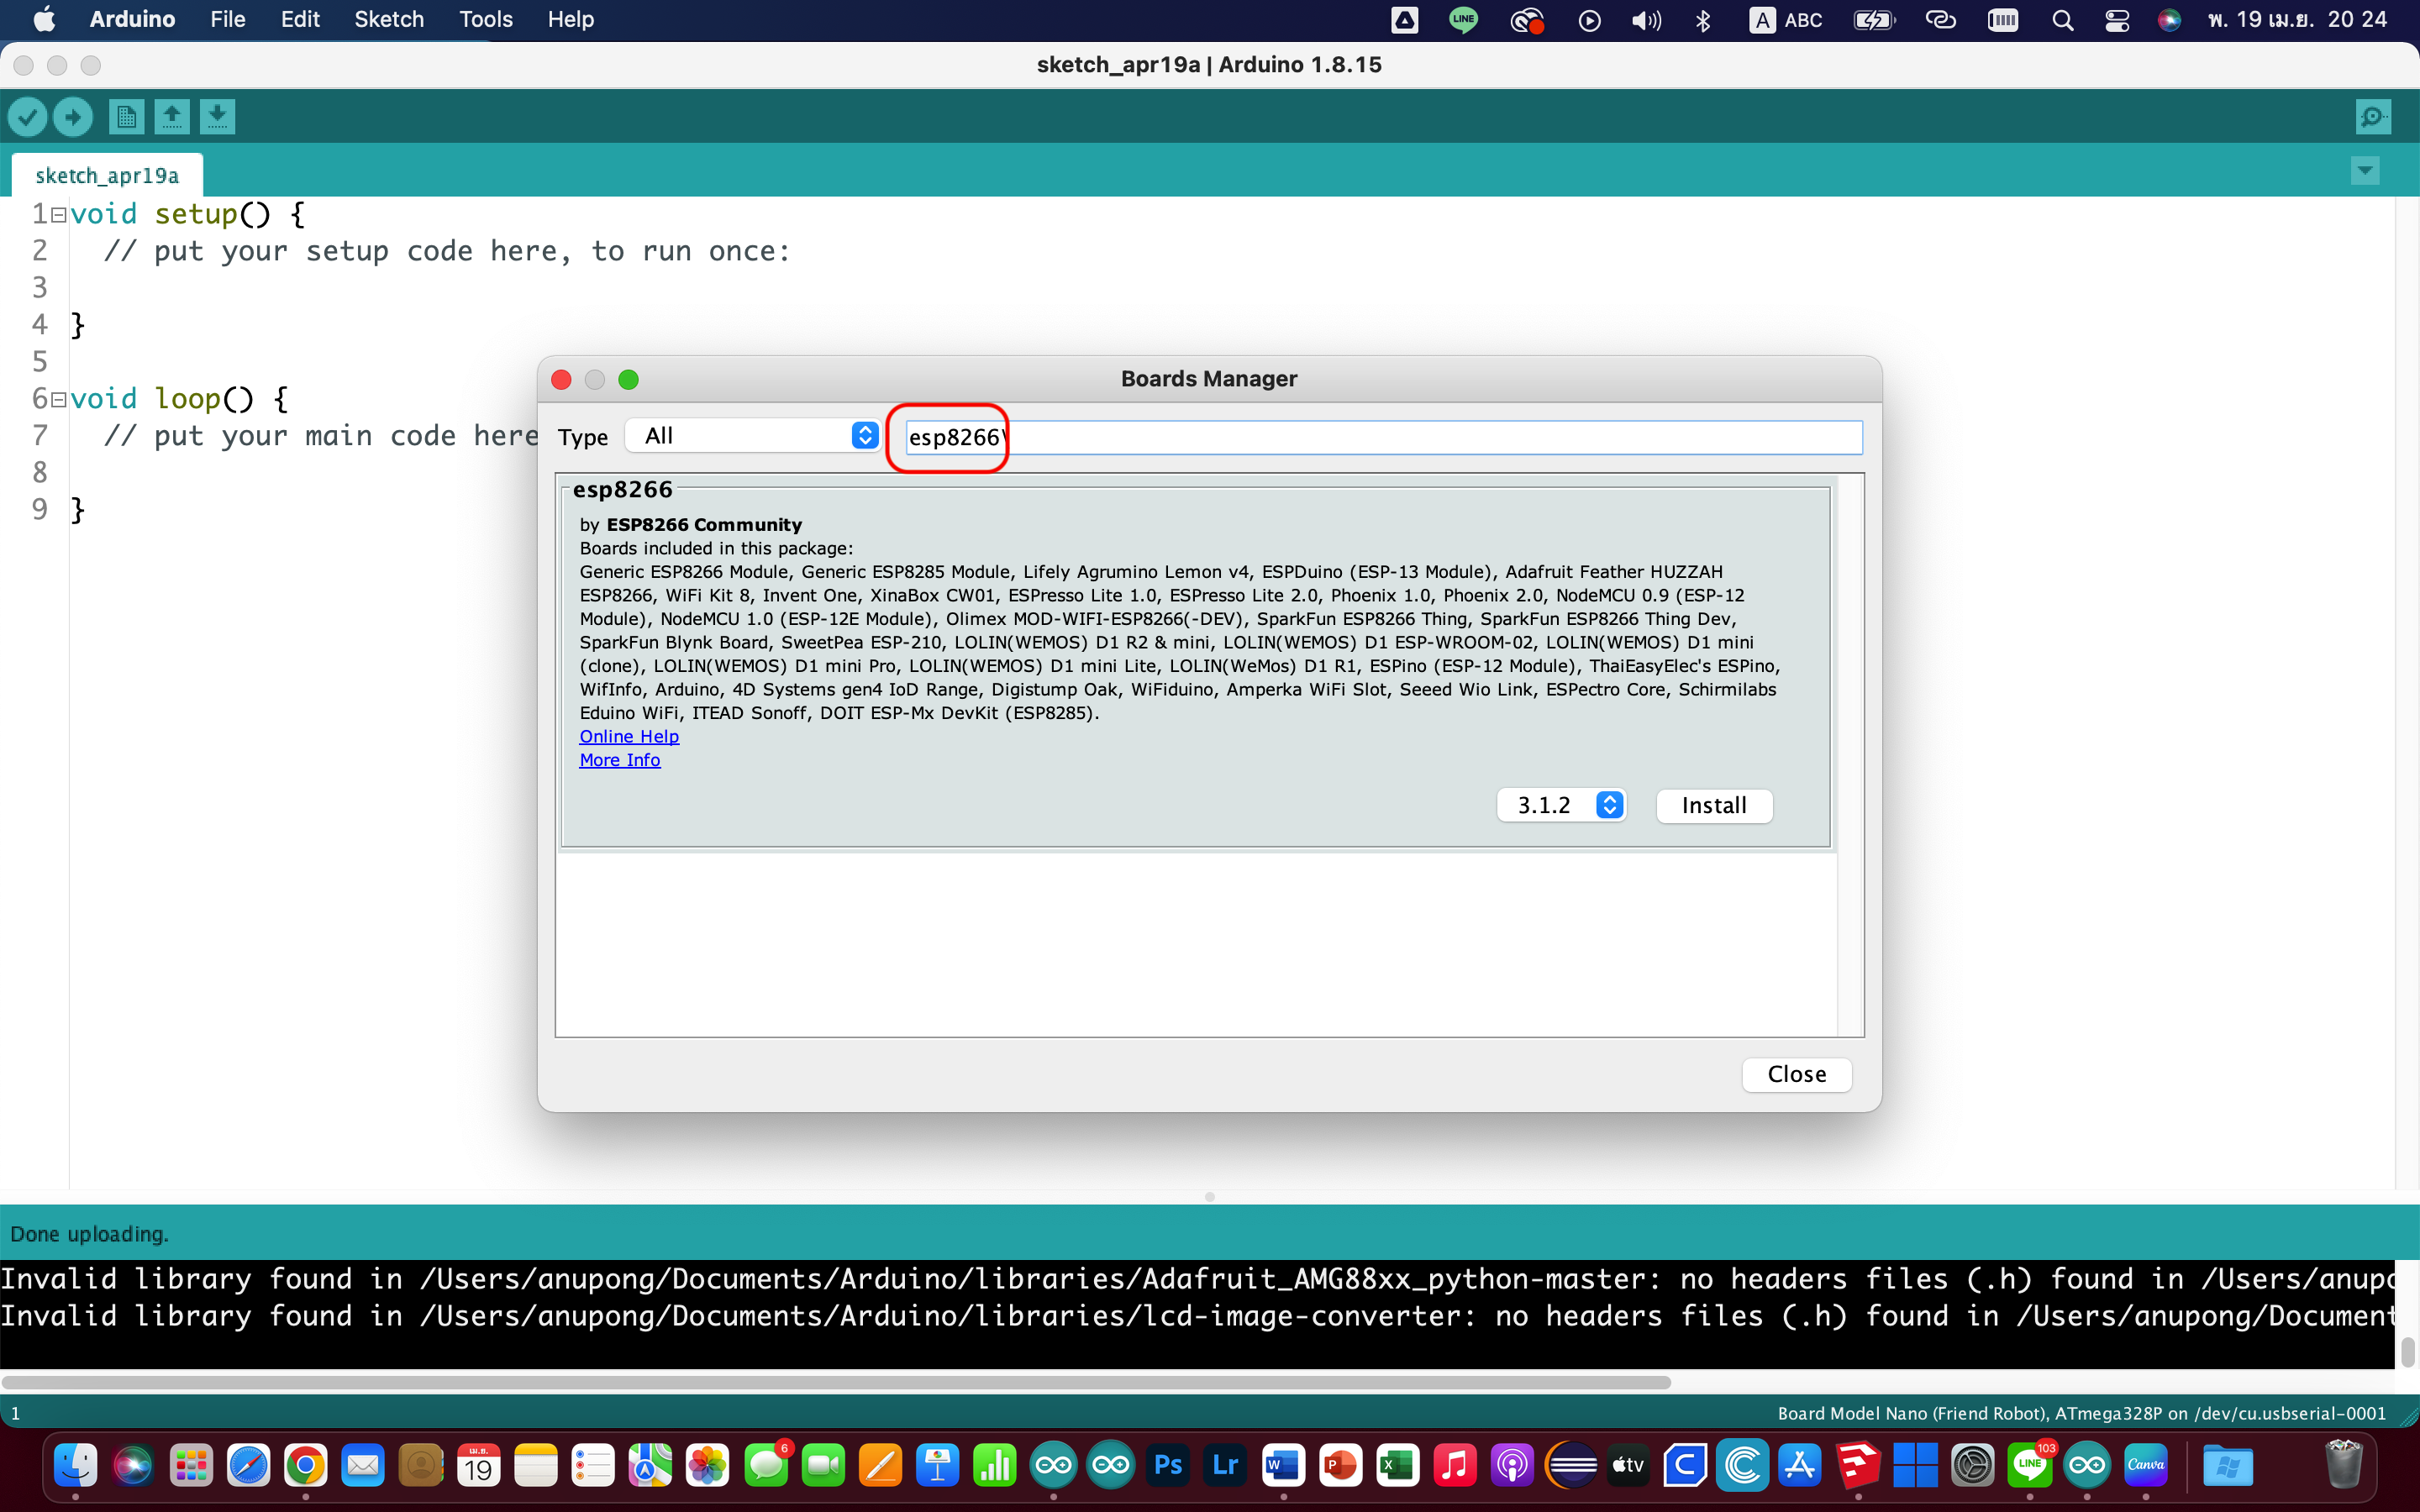Open the Apple menu
2420x1512 pixels.
(x=44, y=19)
